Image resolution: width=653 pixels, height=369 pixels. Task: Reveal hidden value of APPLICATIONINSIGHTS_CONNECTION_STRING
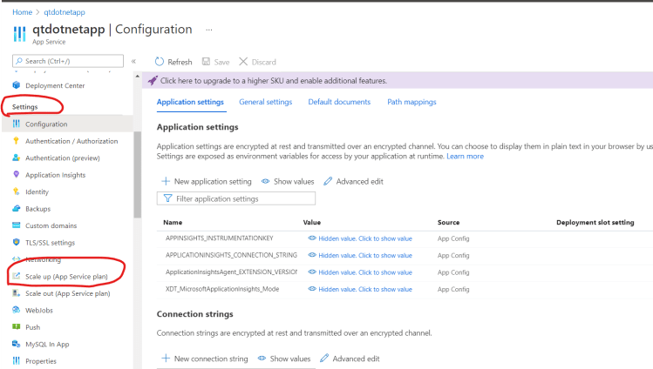(x=360, y=256)
